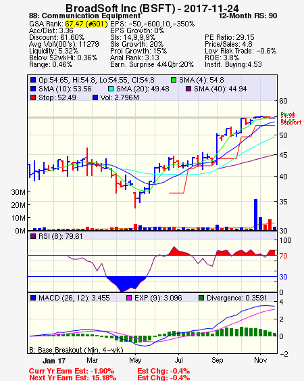Click the '88: Communication Equipment' label
304x381 pixels.
point(84,16)
